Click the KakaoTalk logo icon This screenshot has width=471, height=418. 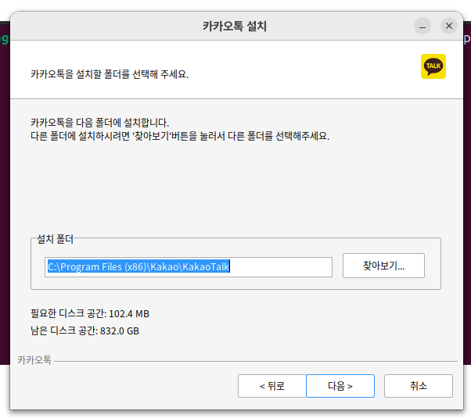coord(433,66)
